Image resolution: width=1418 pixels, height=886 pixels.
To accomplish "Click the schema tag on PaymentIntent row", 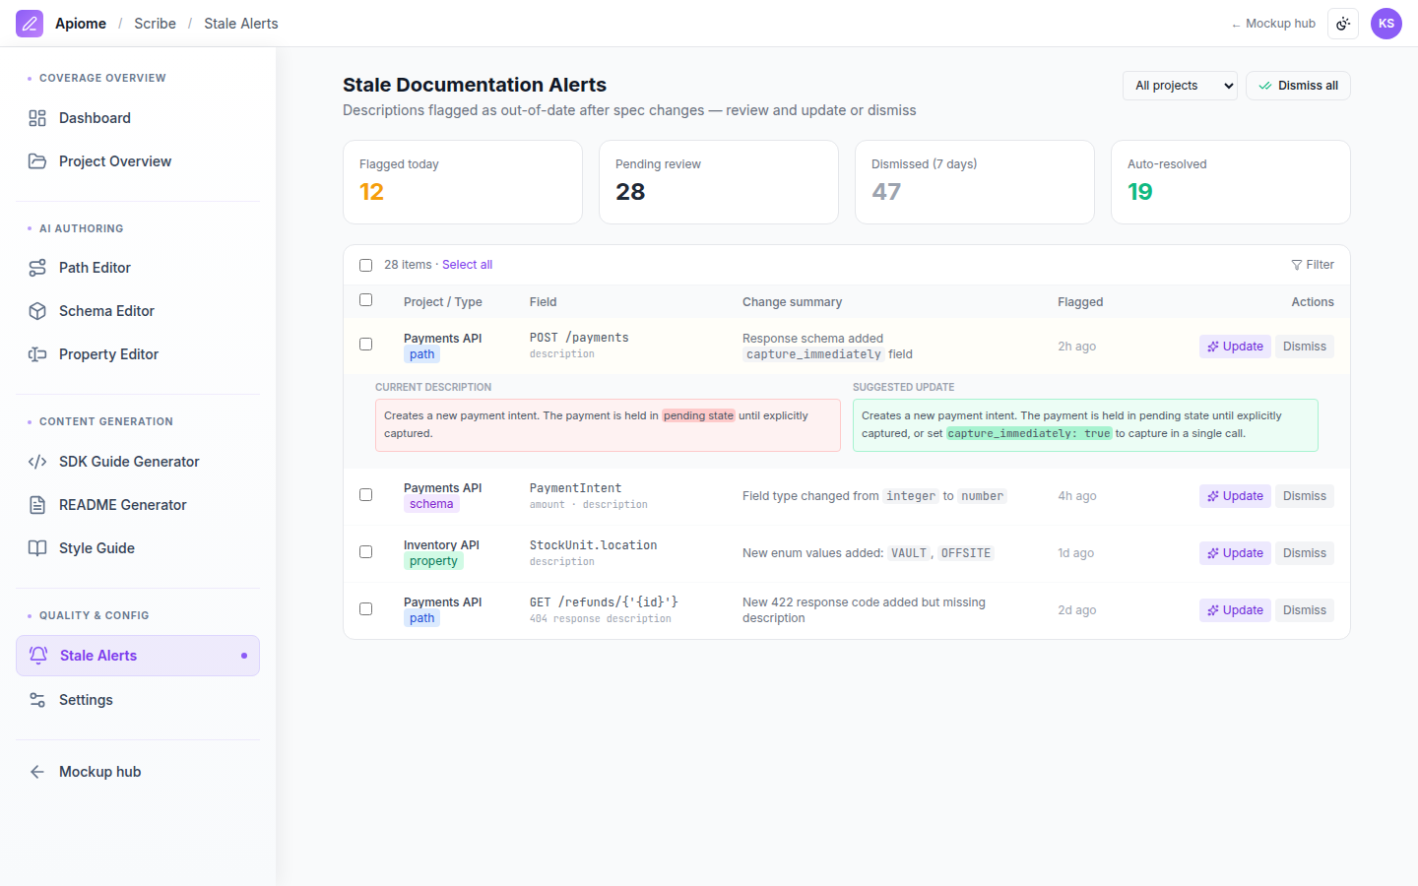I will pyautogui.click(x=431, y=504).
